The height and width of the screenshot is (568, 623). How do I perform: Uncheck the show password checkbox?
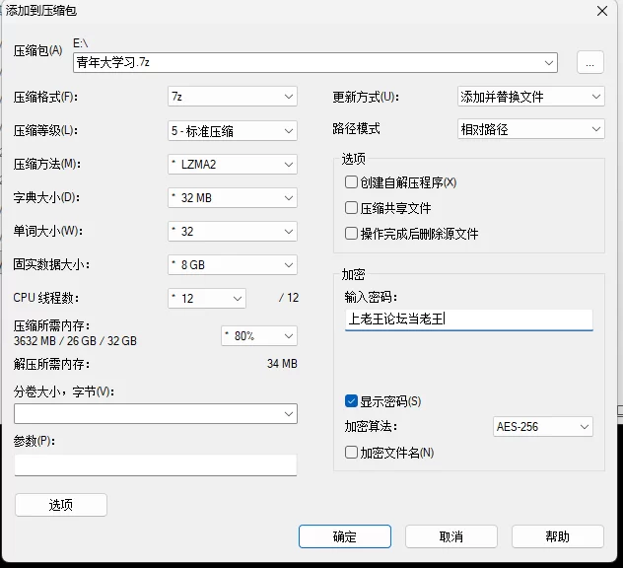click(352, 401)
